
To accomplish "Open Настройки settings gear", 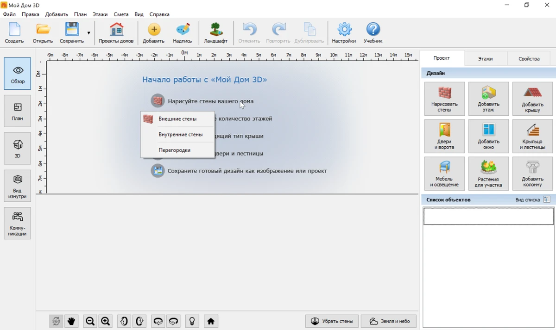I will point(344,32).
